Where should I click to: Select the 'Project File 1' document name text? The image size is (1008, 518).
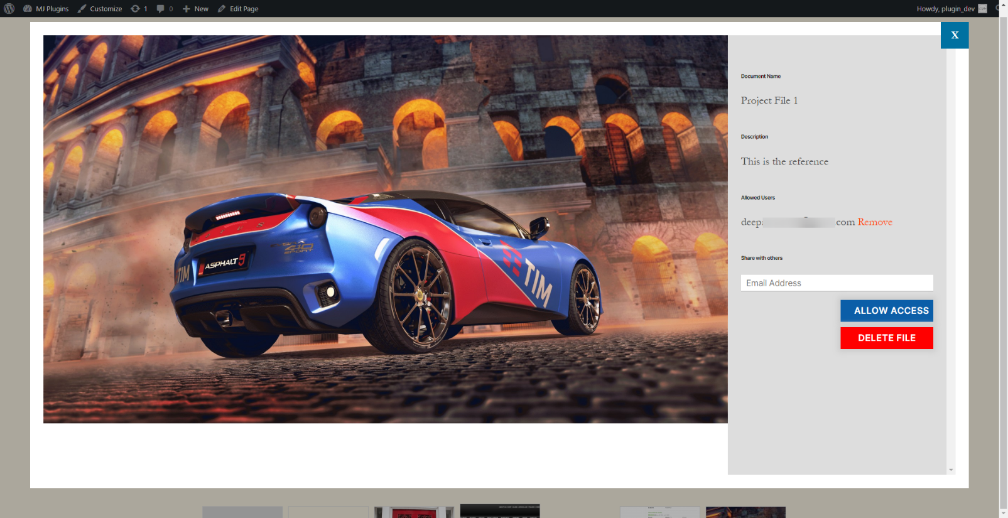click(769, 100)
